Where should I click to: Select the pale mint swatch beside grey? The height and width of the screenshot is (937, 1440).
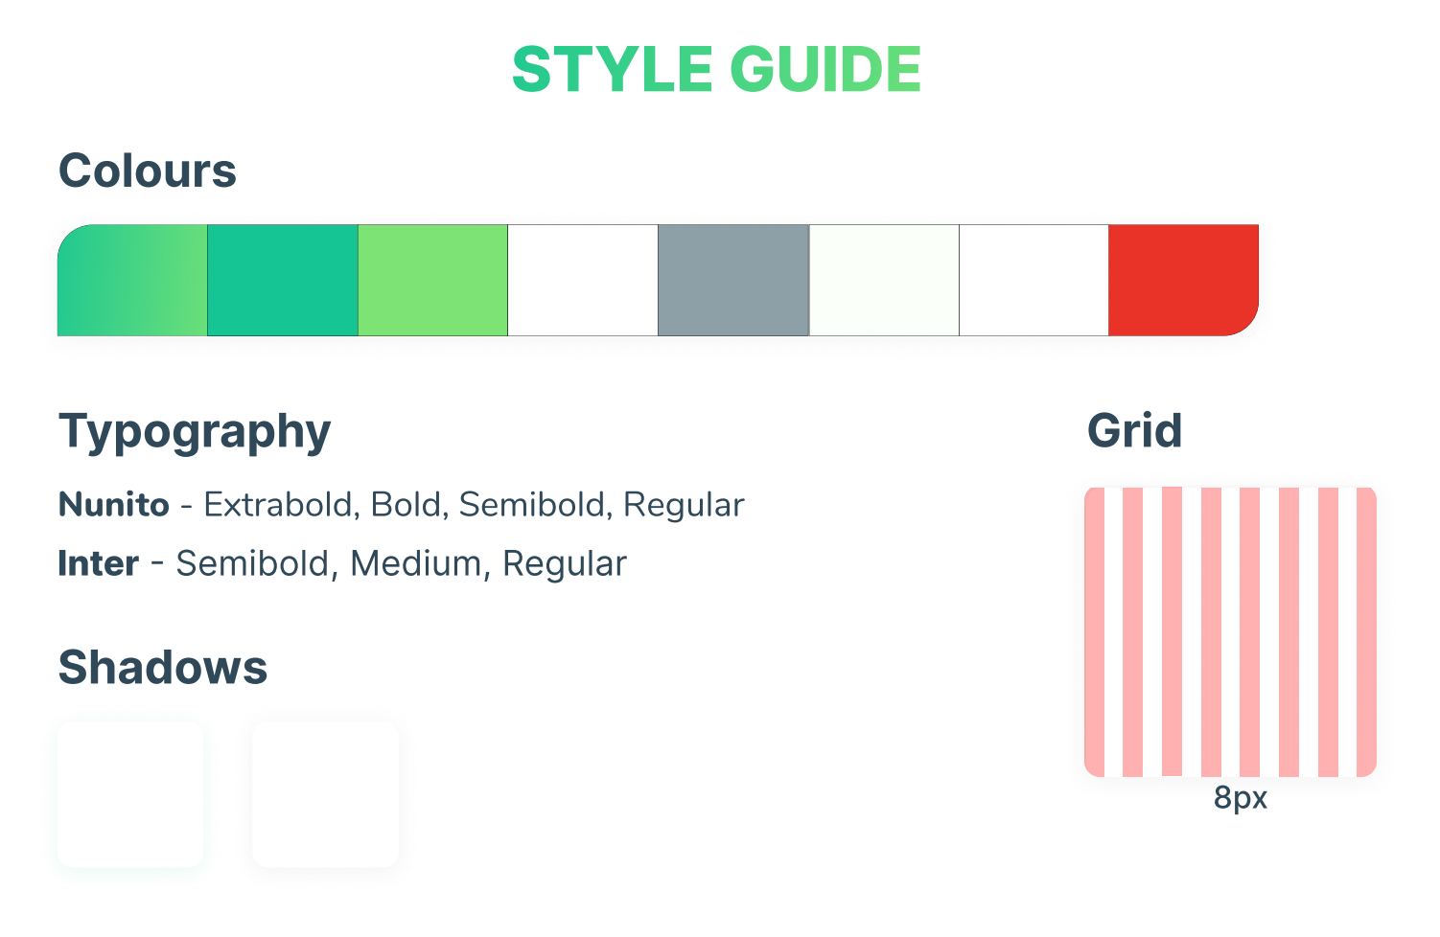884,281
